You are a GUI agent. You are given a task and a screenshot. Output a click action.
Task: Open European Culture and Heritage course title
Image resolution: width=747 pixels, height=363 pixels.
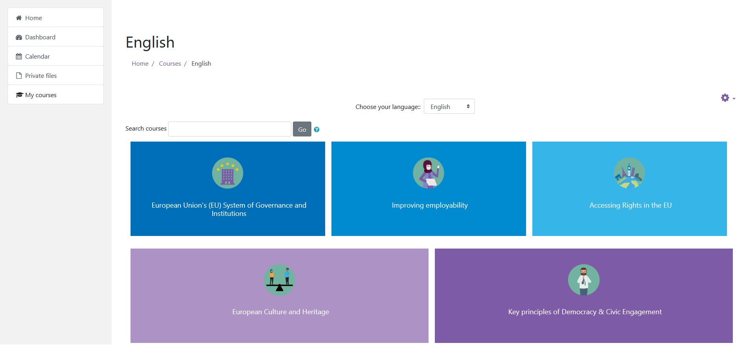coord(281,312)
